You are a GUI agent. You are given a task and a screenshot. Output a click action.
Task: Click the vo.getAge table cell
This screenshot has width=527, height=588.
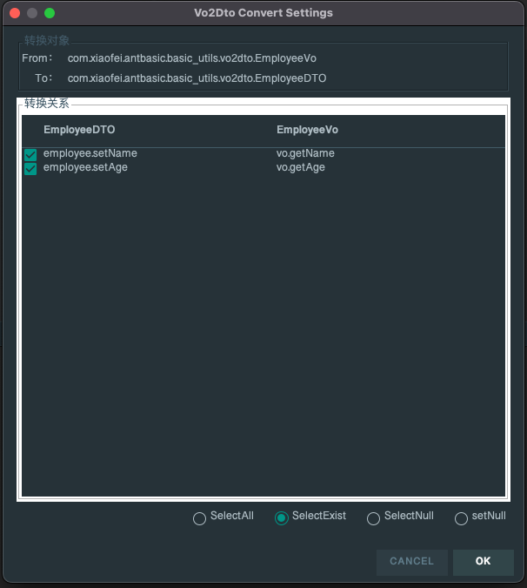(301, 167)
